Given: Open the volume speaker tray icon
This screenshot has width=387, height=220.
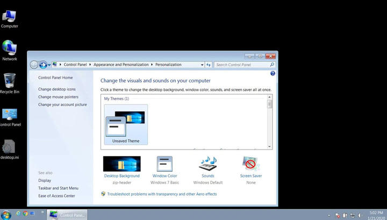Looking at the screenshot, I should click(x=360, y=216).
